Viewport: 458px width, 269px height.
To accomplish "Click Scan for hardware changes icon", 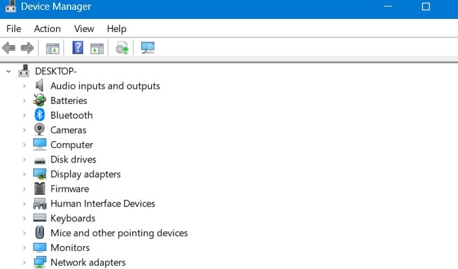I will point(147,48).
